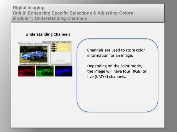Click the "Digital Imaging" slide title
This screenshot has height=132, width=177.
pos(29,8)
